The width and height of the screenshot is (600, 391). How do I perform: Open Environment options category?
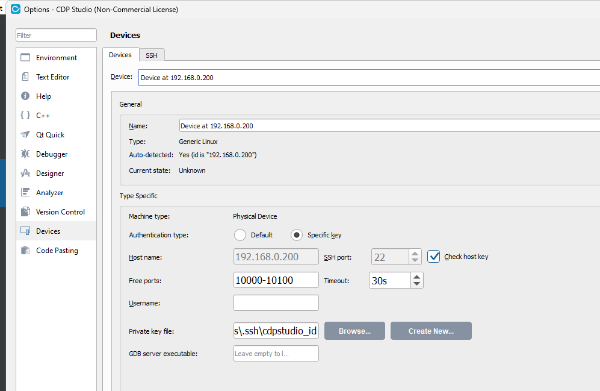coord(56,57)
